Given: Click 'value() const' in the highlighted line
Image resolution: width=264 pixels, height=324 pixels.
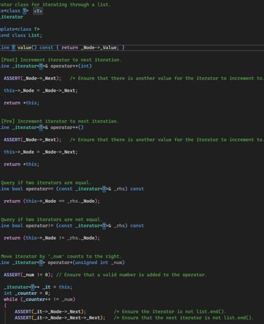Looking at the screenshot, I should tap(35, 48).
